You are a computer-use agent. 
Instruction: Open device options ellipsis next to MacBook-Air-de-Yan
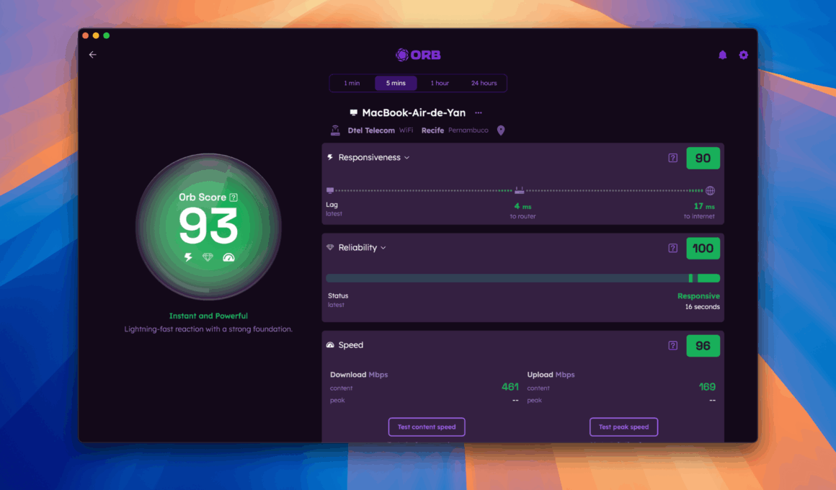(479, 112)
